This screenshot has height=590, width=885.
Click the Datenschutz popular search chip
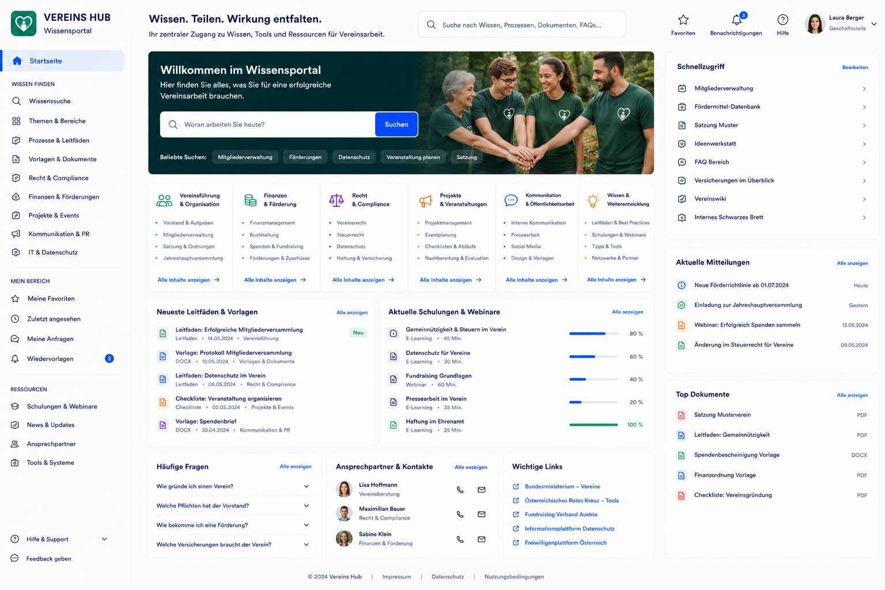pos(354,157)
